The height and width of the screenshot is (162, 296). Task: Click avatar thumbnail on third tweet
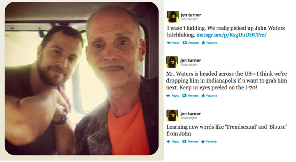point(172,115)
